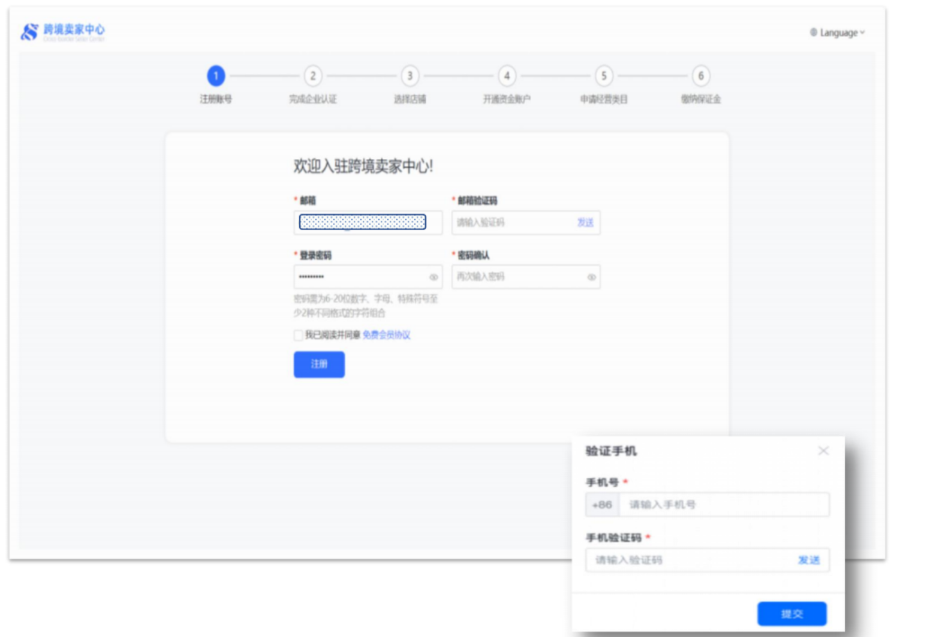Viewport: 927px width, 637px height.
Task: Click the 提交 submit button
Action: 791,614
